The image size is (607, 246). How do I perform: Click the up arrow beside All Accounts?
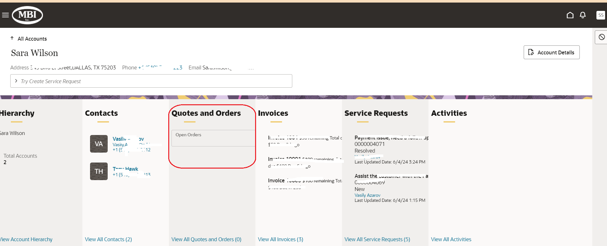[12, 38]
